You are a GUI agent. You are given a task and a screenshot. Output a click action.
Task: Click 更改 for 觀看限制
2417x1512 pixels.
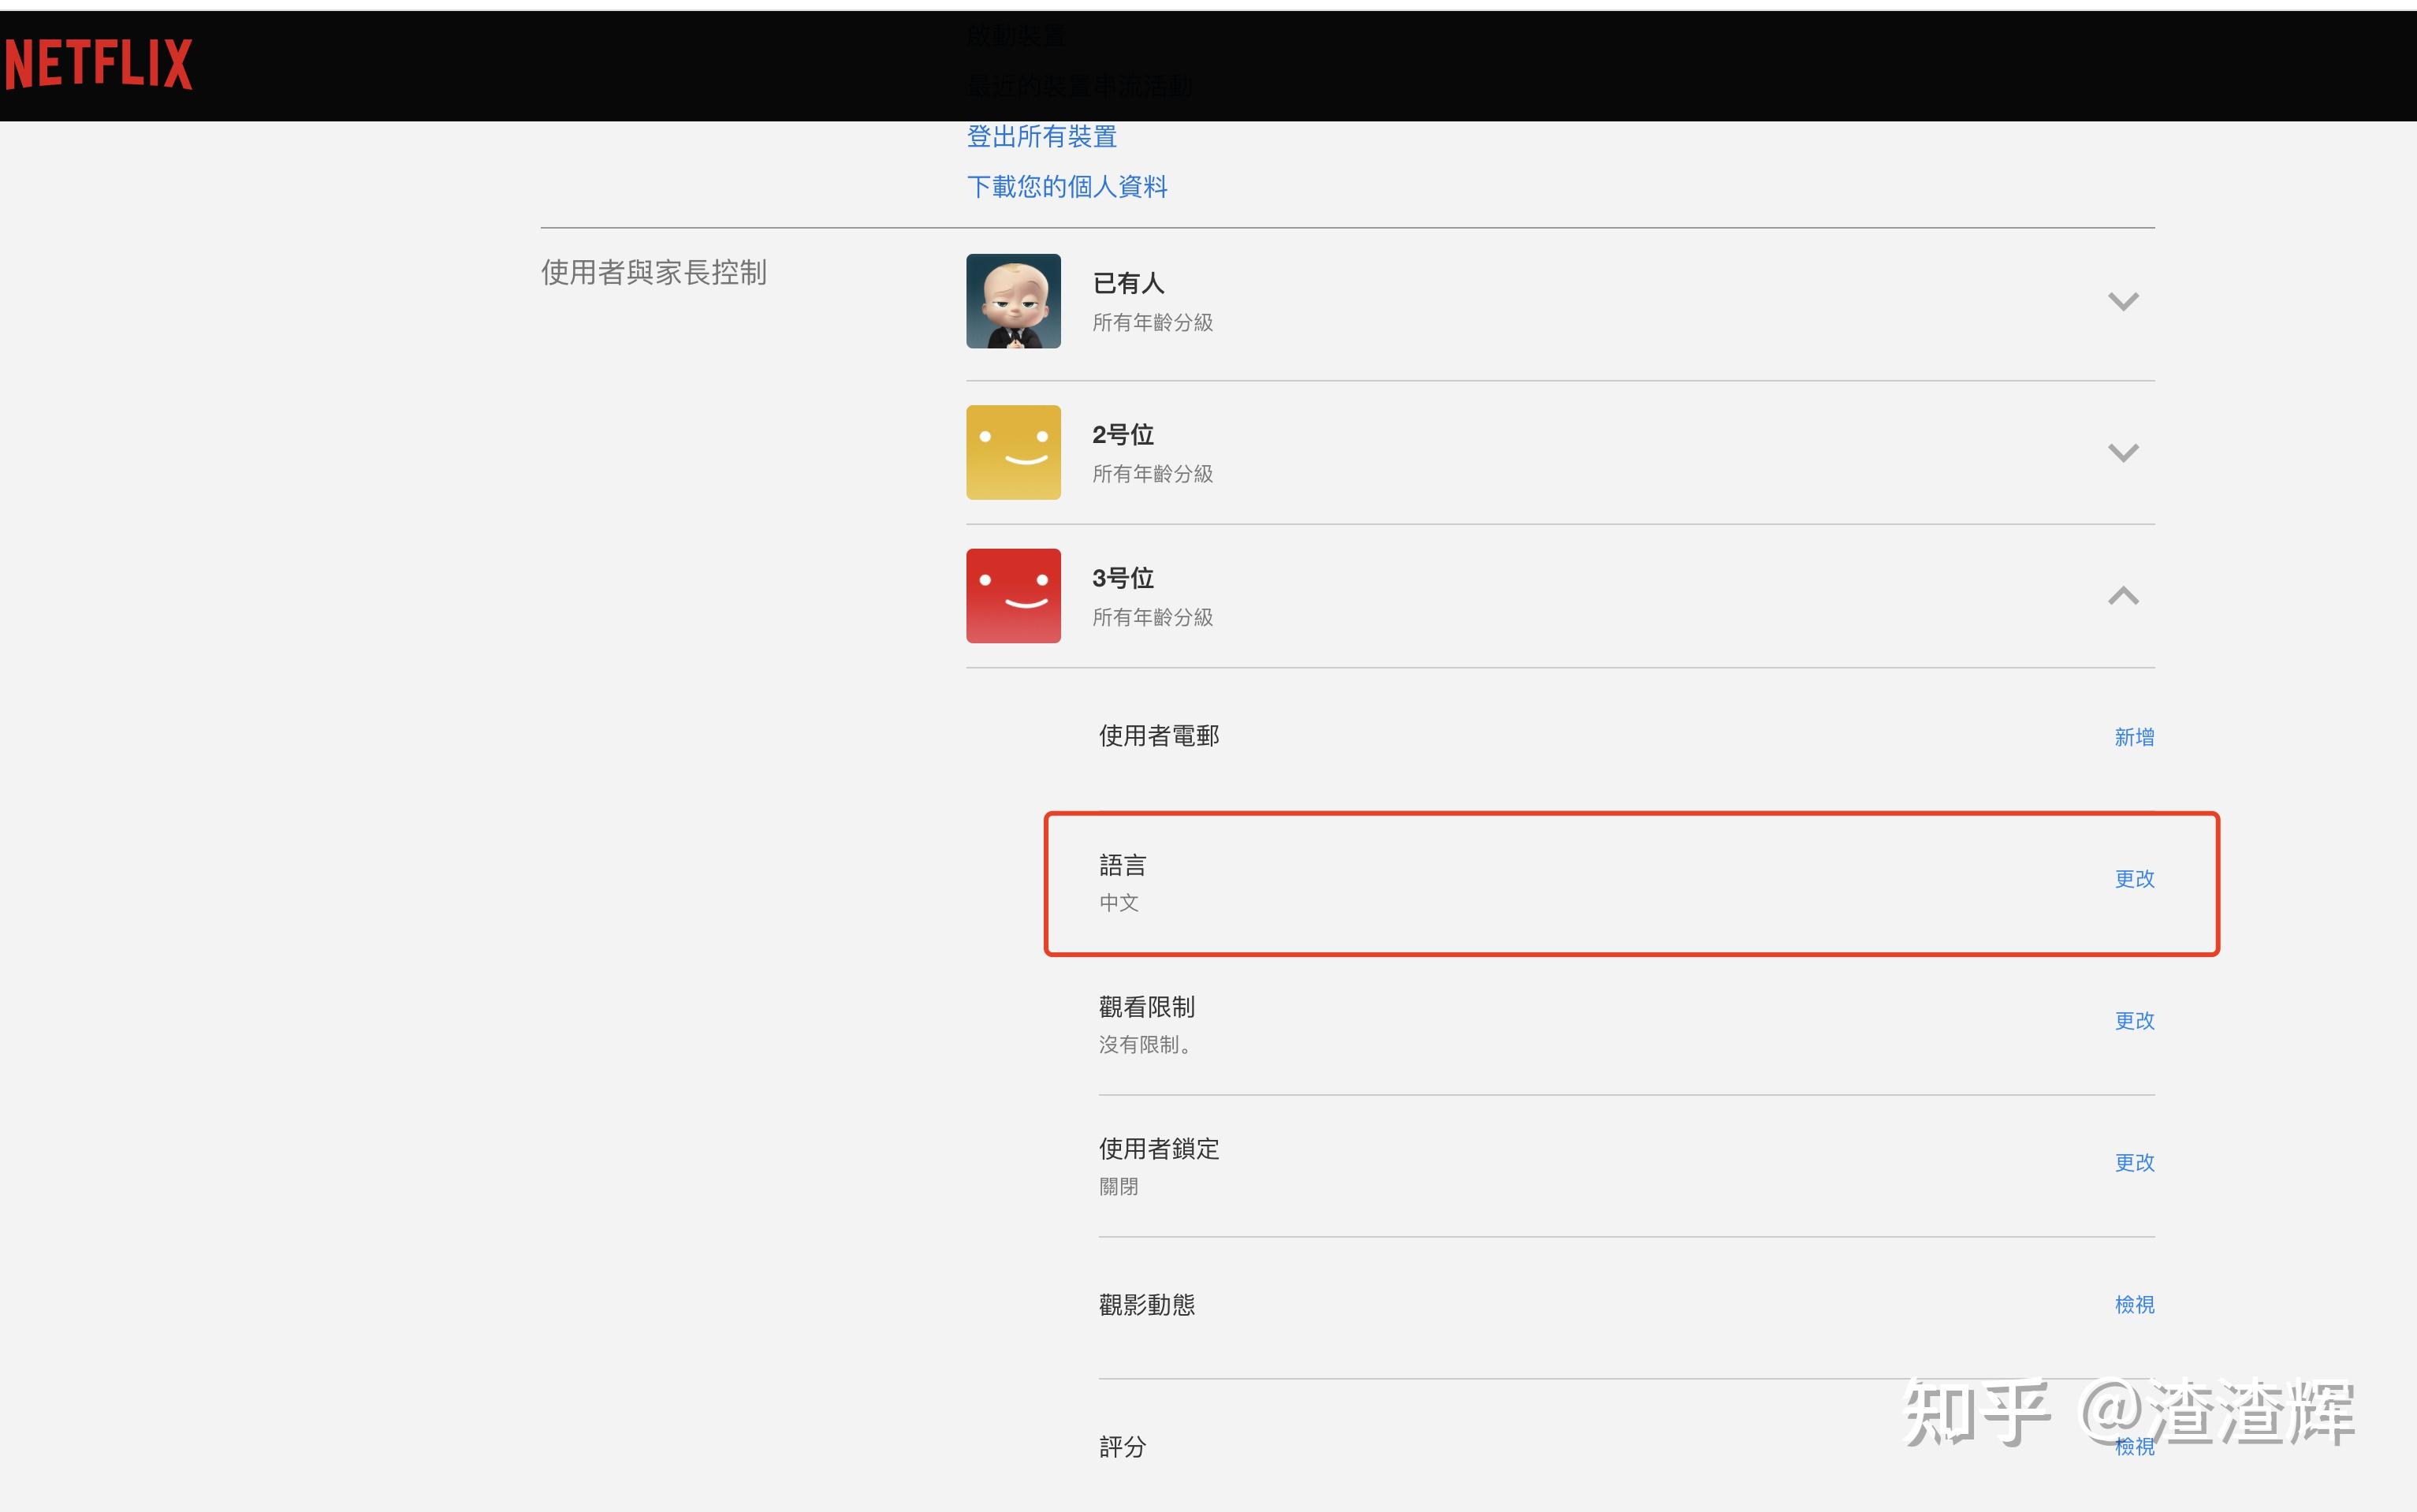click(2135, 1021)
